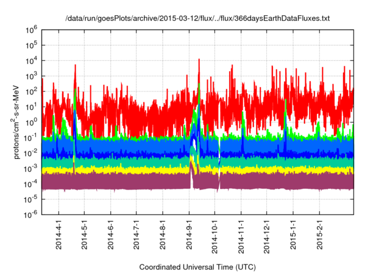Select the 2014-11-1 x-axis date label
The width and height of the screenshot is (390, 273).
[241, 236]
